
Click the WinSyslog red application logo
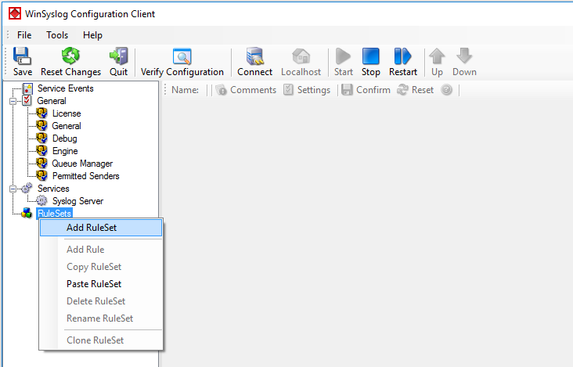(15, 13)
